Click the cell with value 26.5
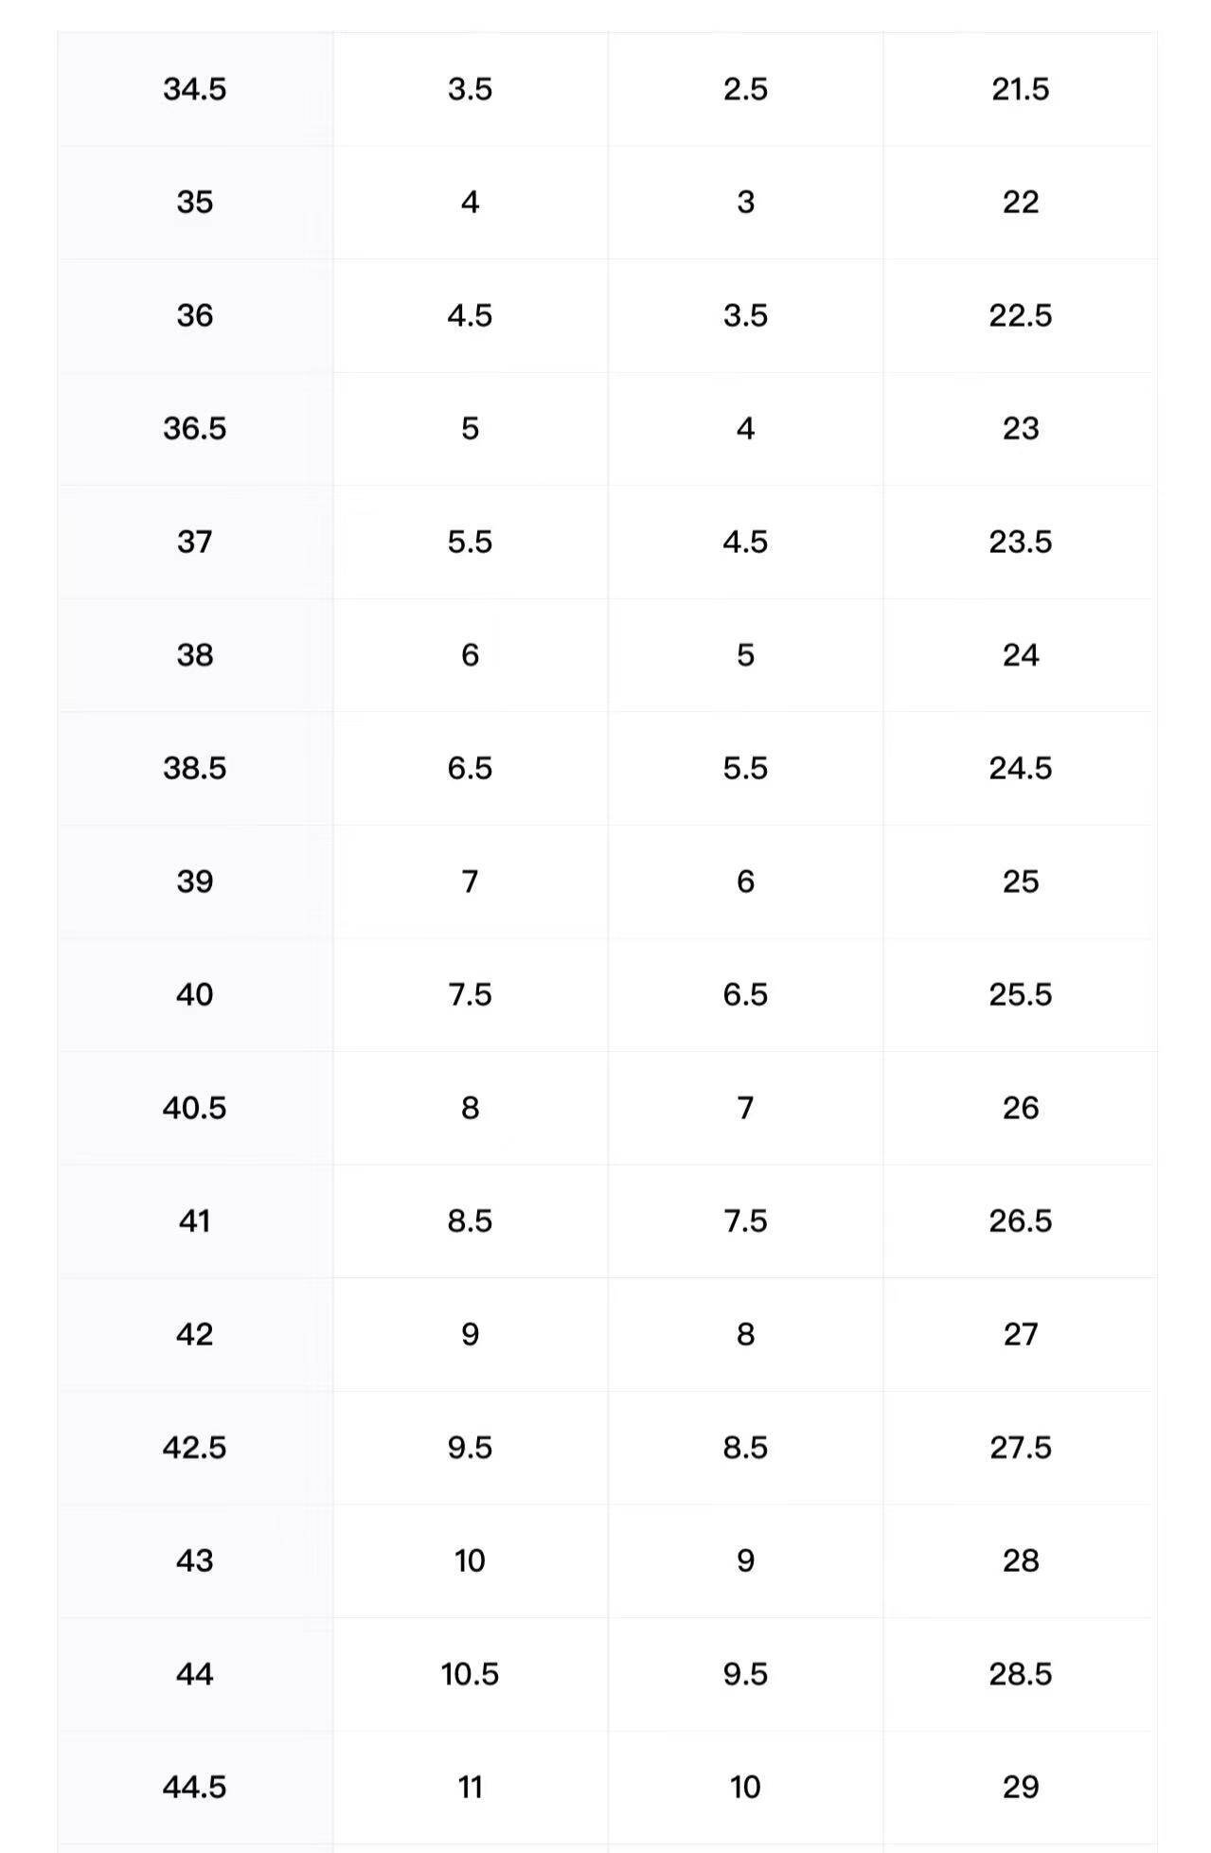 click(1020, 1220)
